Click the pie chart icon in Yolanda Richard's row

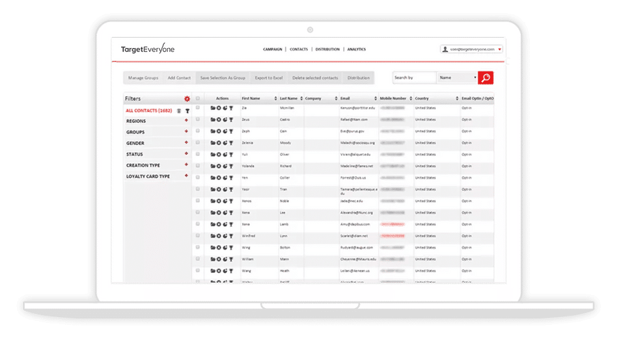tap(225, 166)
